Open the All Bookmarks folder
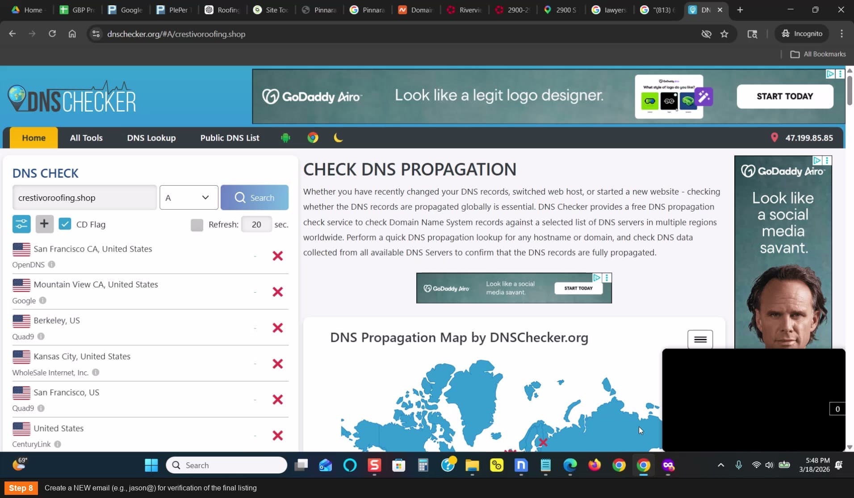 (818, 54)
